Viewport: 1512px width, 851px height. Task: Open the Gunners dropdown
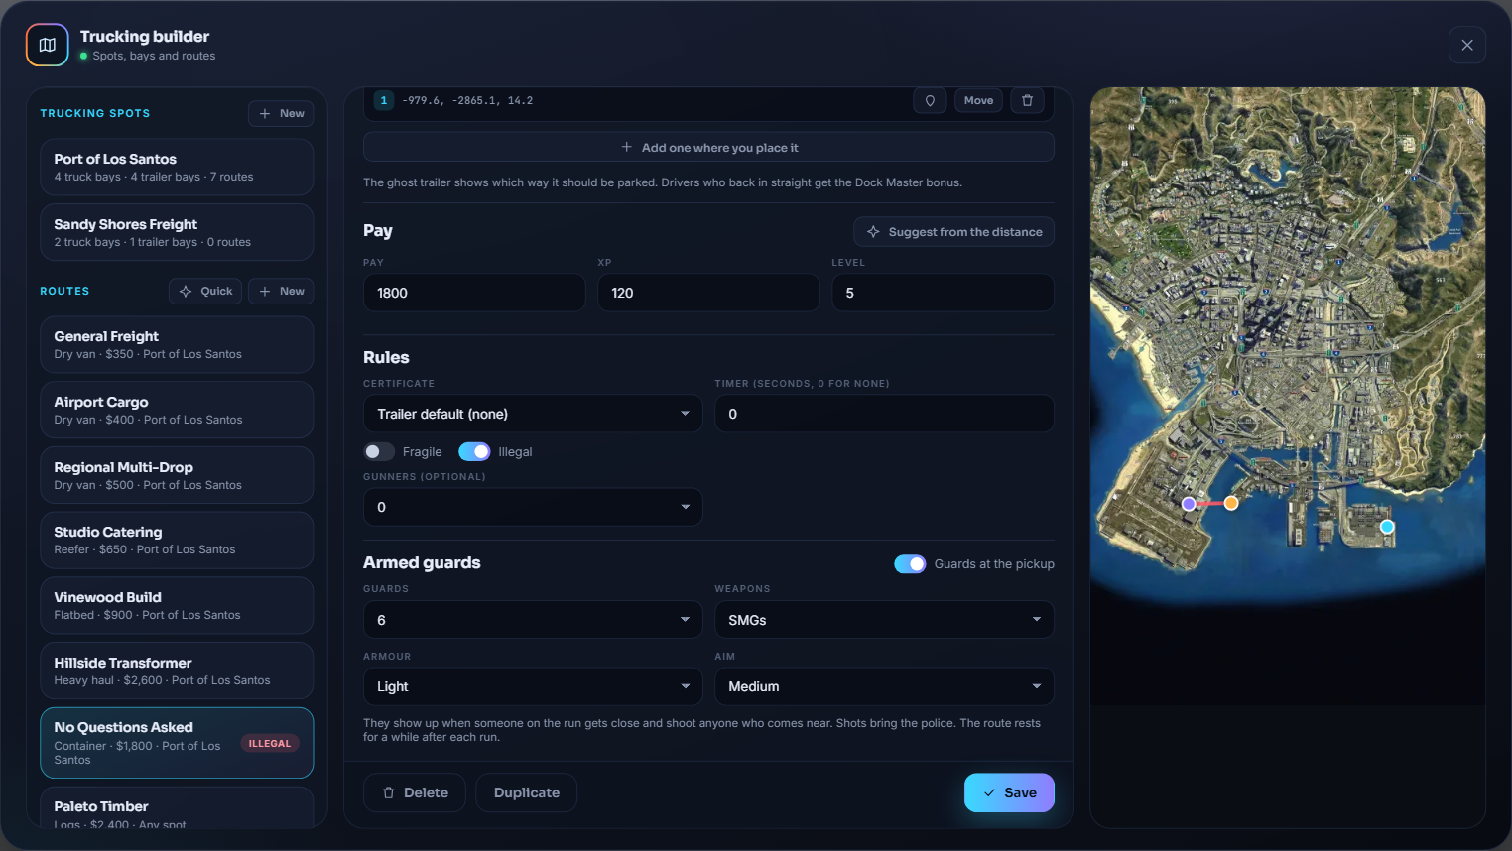click(533, 507)
